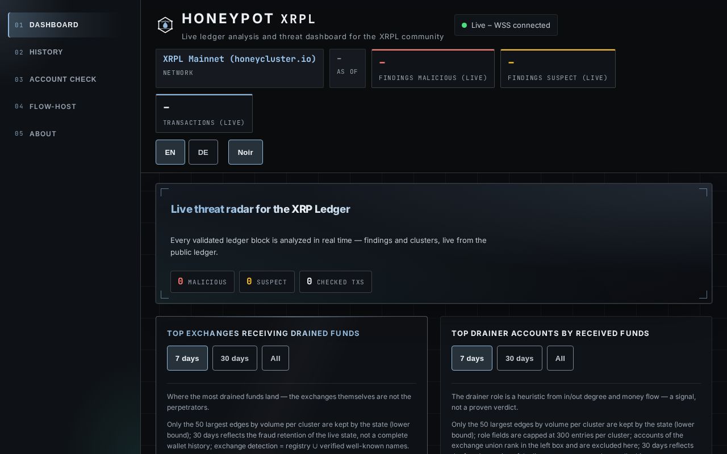Click the Transactions (Live) card
This screenshot has height=454, width=727.
204,113
